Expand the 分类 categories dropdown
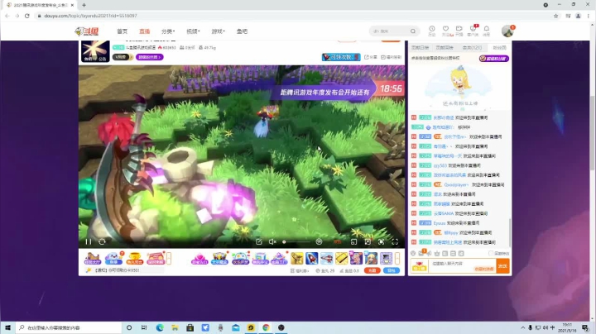 (168, 31)
